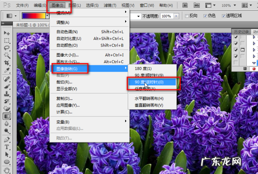Image resolution: width=258 pixels, height=174 pixels.
Task: Select the Clone Stamp tool
Action: coord(7,94)
